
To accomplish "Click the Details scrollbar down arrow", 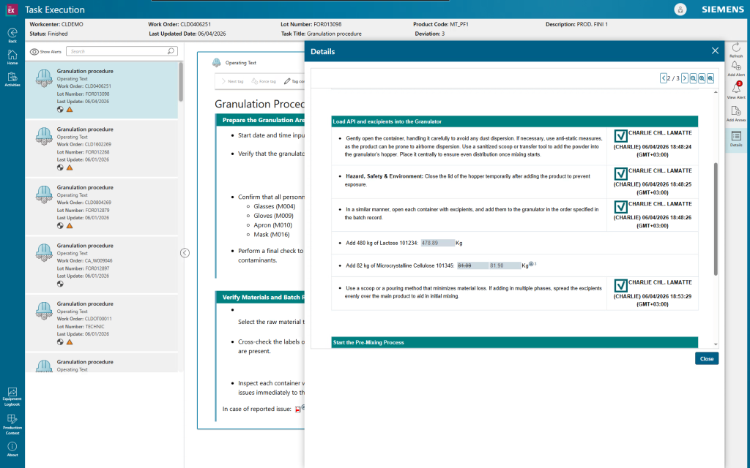I will coord(716,344).
